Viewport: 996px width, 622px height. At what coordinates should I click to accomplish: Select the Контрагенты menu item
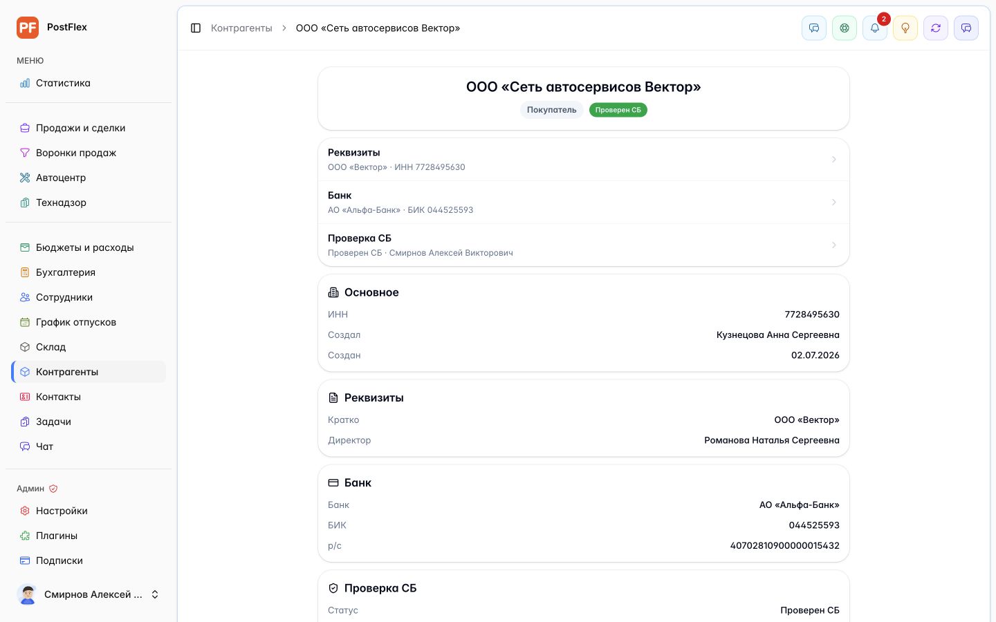pos(89,372)
